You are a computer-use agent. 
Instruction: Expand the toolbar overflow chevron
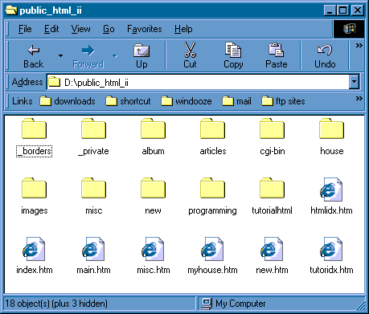coord(359,46)
